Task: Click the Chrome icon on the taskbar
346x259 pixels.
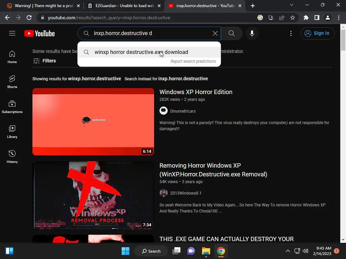Action: (x=221, y=251)
